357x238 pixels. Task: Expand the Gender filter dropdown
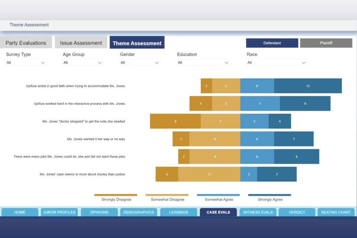(140, 63)
